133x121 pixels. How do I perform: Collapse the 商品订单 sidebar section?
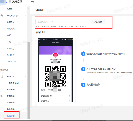(25, 76)
